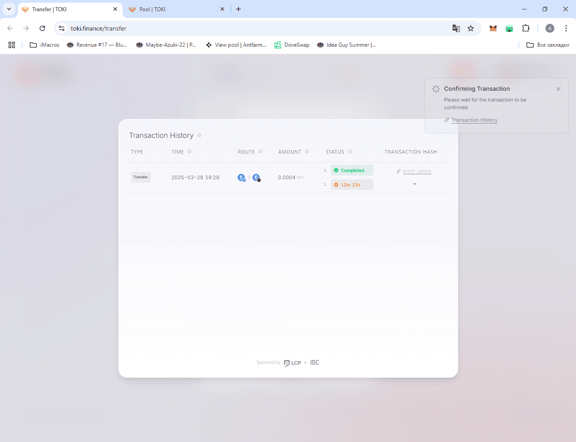This screenshot has height=442, width=576.
Task: Restore down the Chrome window
Action: (x=545, y=9)
